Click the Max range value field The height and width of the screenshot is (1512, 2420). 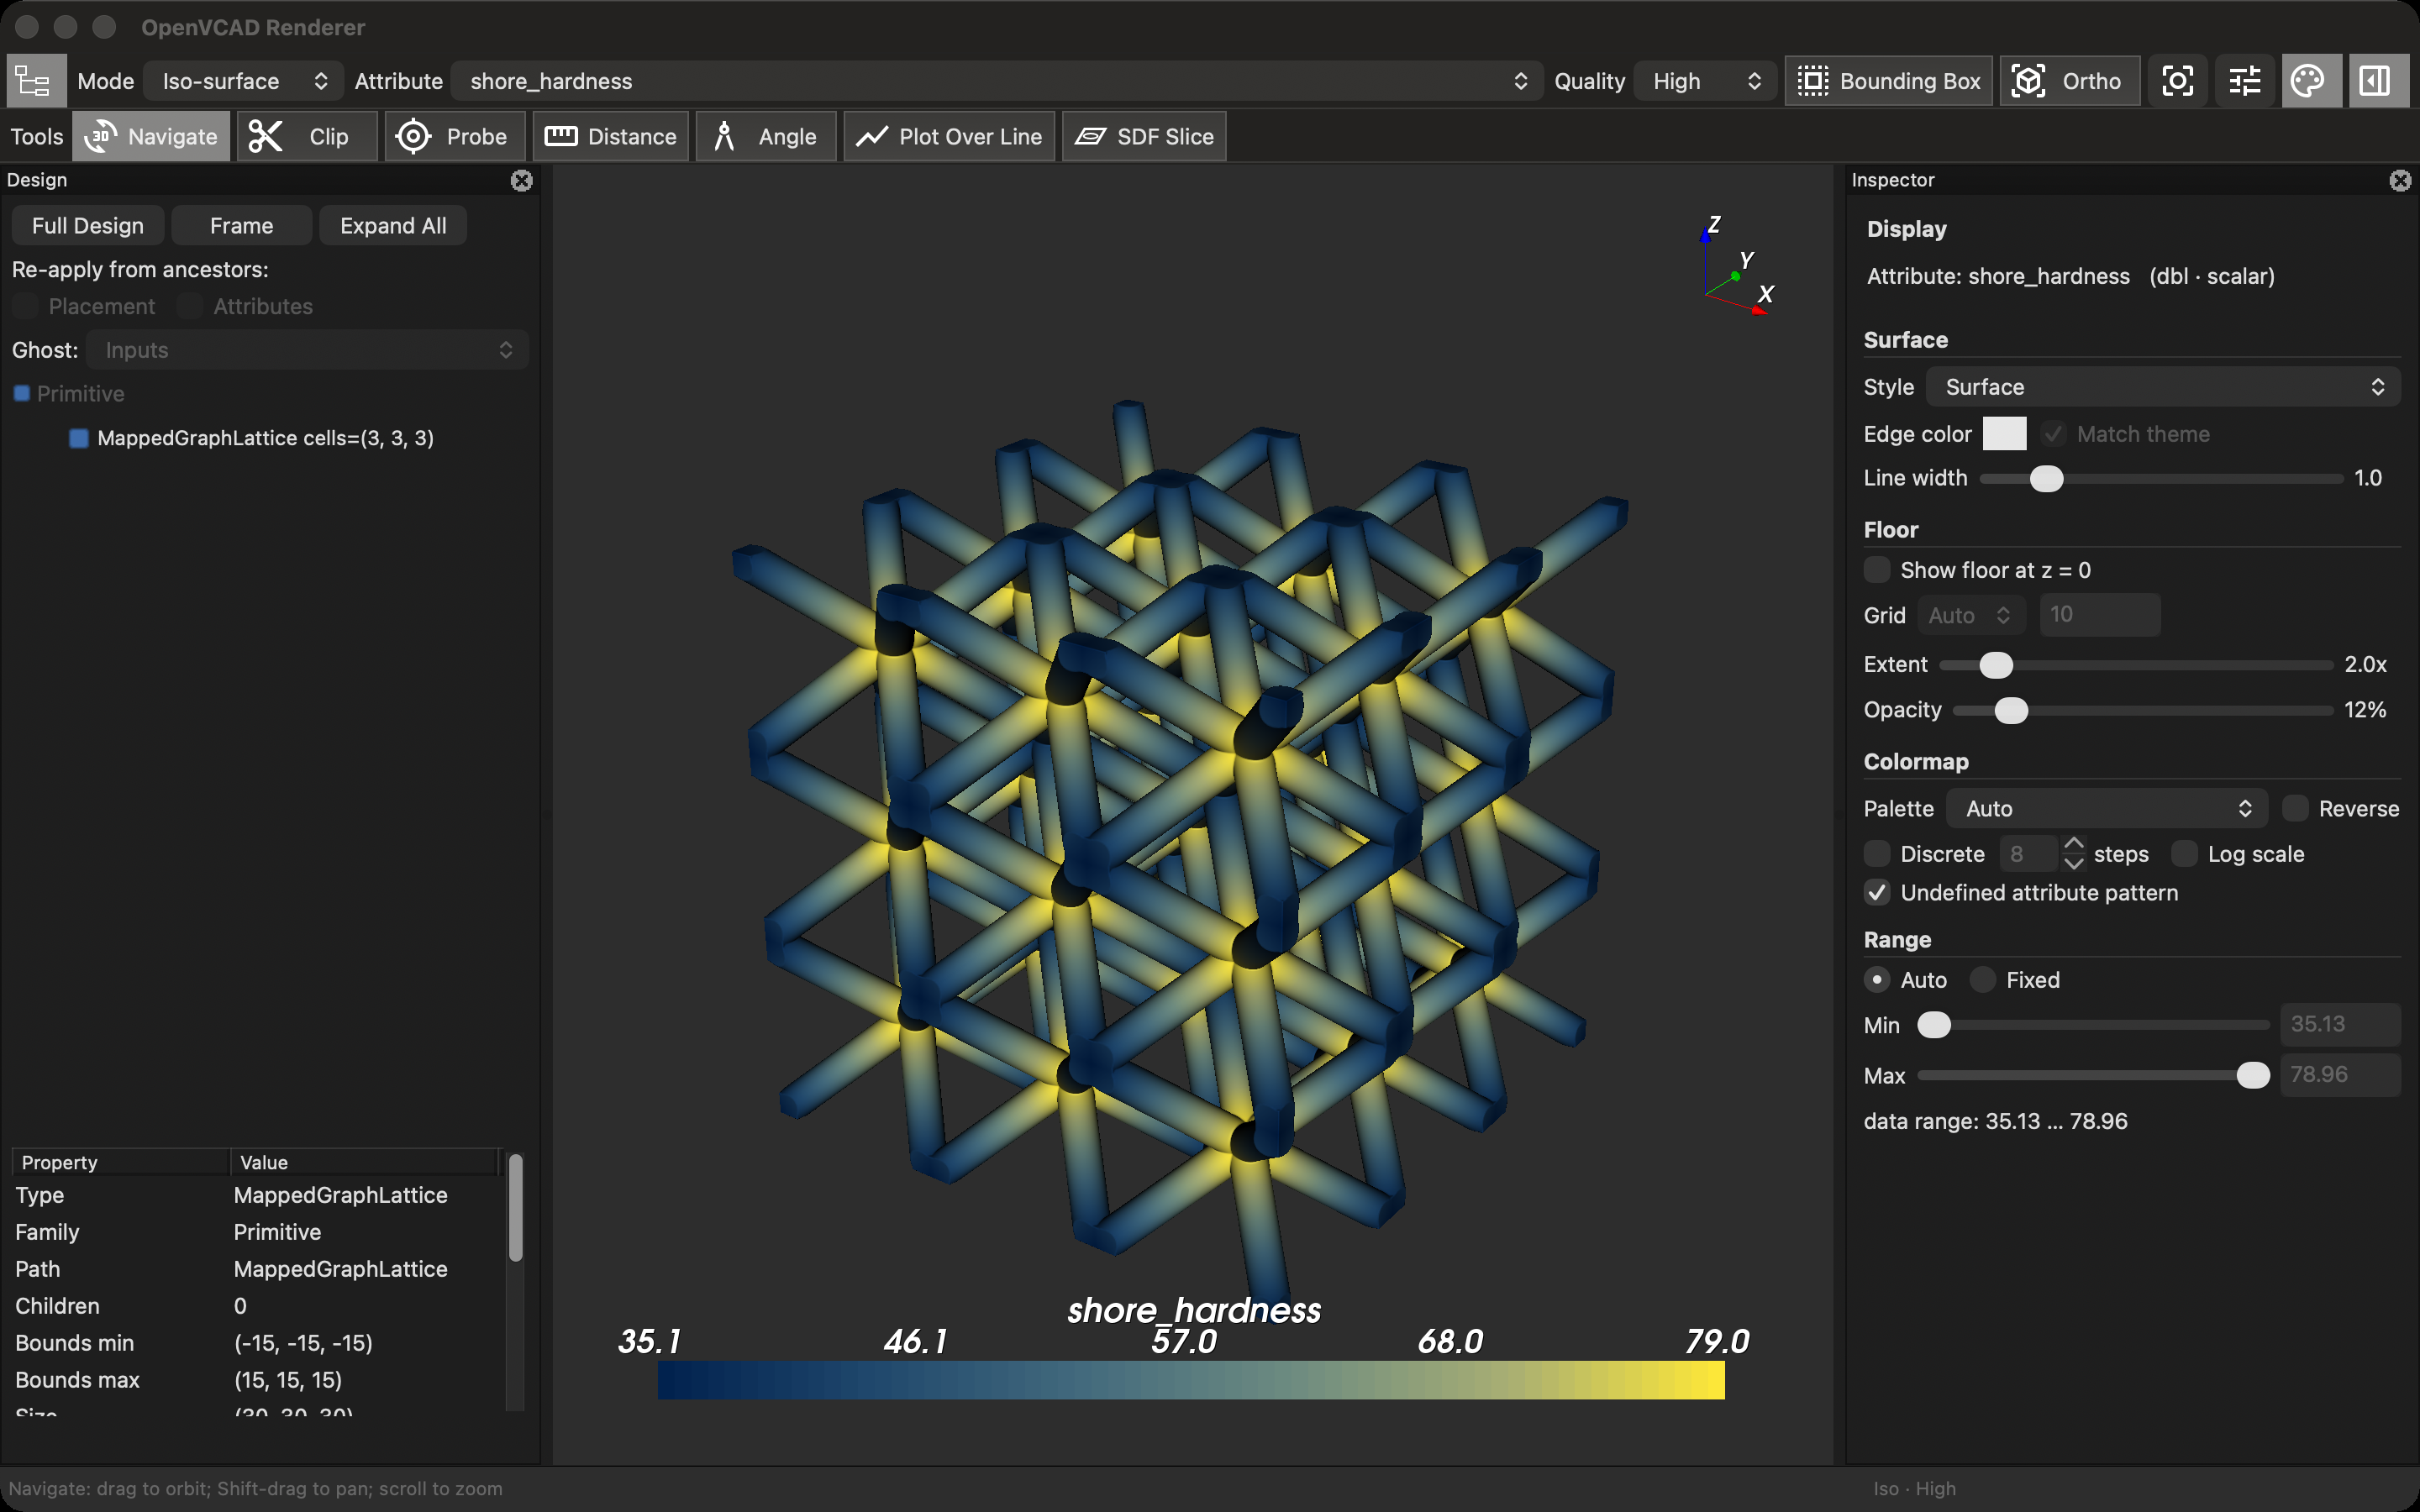tap(2340, 1075)
